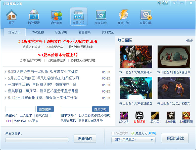The width and height of the screenshot is (196, 150).
Task: Open headline 5.1版本新版本专题上线
Action: (58, 55)
